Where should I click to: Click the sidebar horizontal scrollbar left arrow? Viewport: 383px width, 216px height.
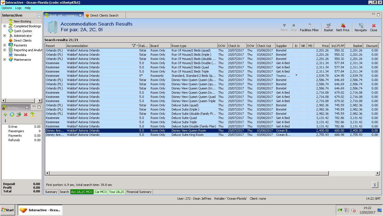click(x=4, y=101)
